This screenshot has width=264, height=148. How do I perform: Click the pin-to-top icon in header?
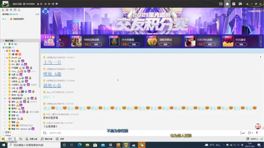[x=247, y=4]
